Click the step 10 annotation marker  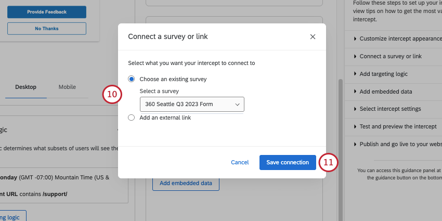coord(112,95)
